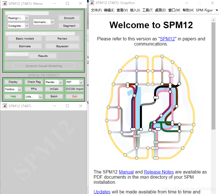The height and width of the screenshot is (194, 219).
Task: Open the 窗口(W) menu
Action: click(x=174, y=10)
